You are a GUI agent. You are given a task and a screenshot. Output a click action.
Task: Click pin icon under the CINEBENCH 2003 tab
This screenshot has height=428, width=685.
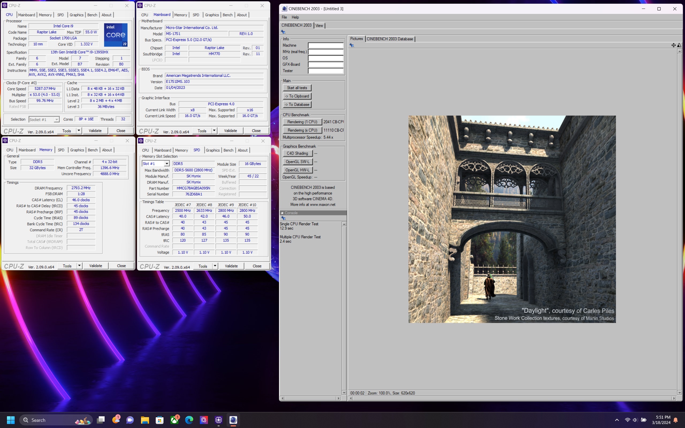click(283, 32)
